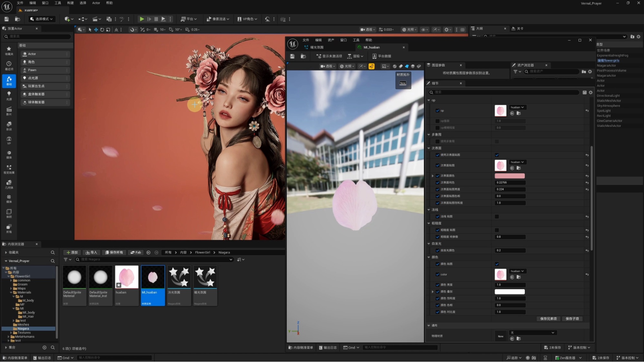Screen dimensions: 644x362
Task: Open the 物理材质 dropdown showing 无
Action: 532,333
